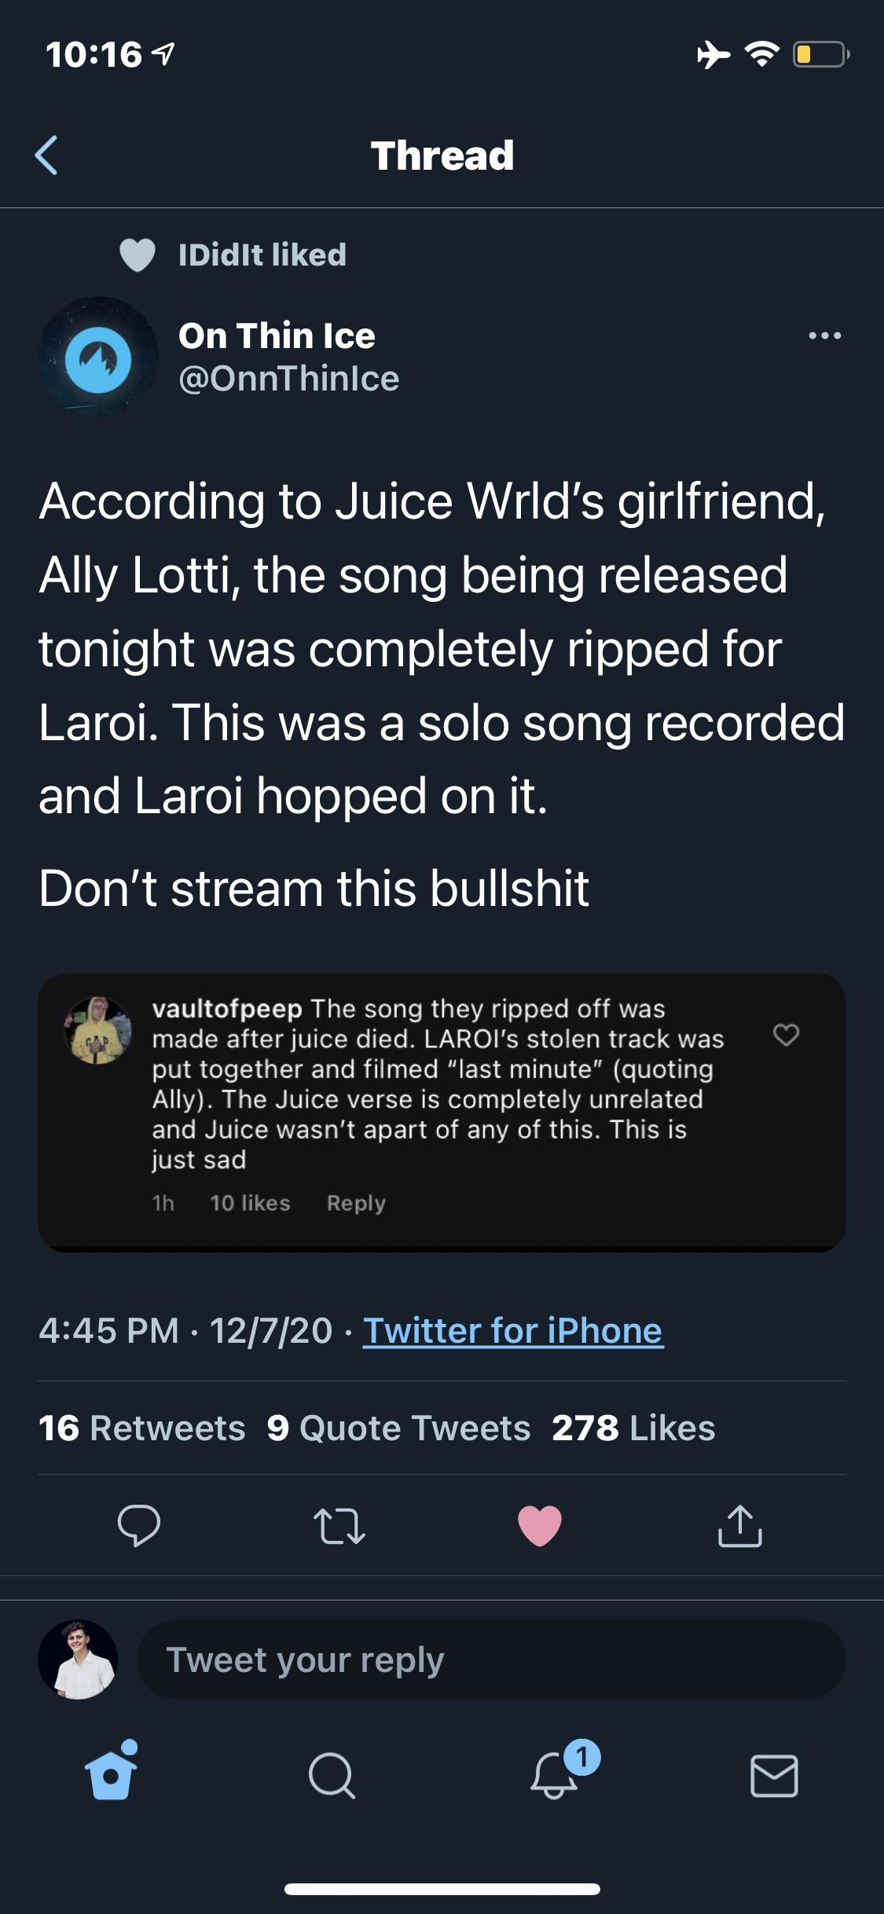
Task: Tap the IDidIt liked label
Action: 262,255
